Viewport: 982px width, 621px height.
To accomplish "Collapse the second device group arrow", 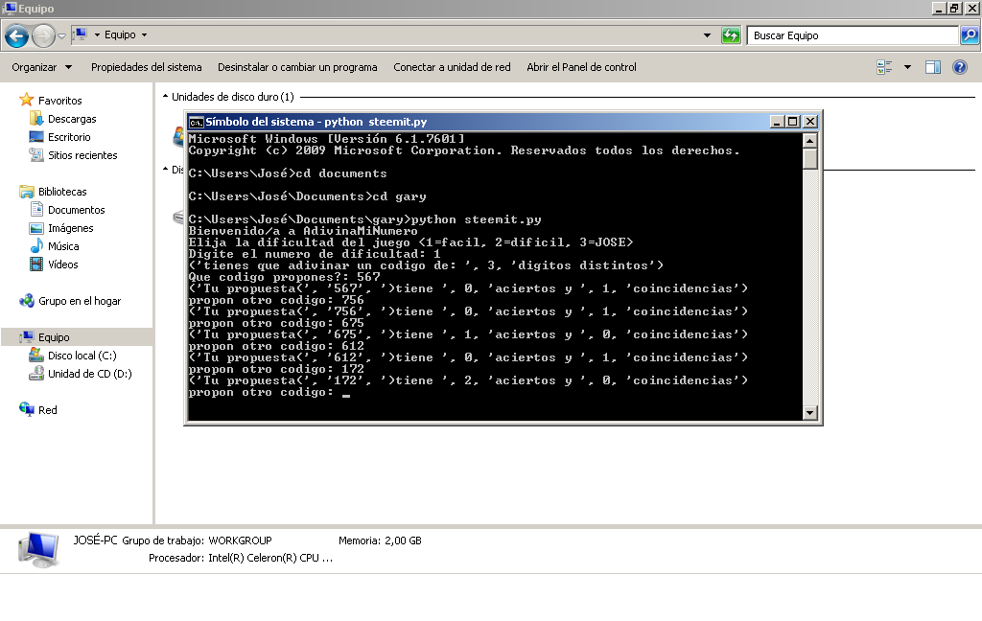I will click(x=165, y=169).
